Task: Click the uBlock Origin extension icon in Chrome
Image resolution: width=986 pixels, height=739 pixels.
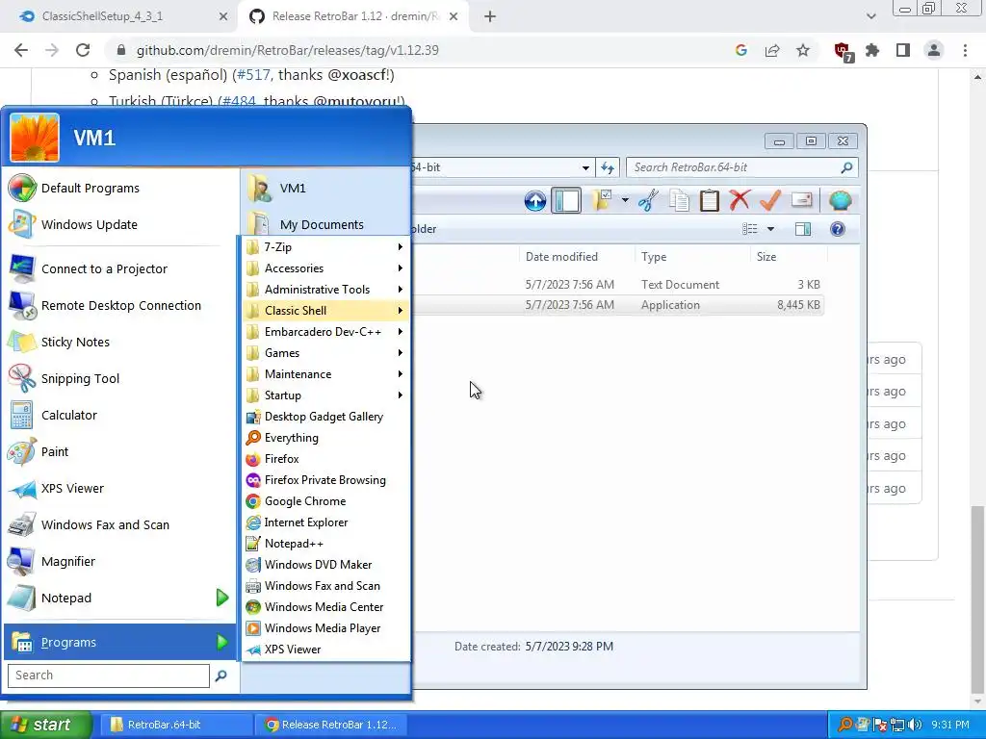Action: (x=843, y=51)
